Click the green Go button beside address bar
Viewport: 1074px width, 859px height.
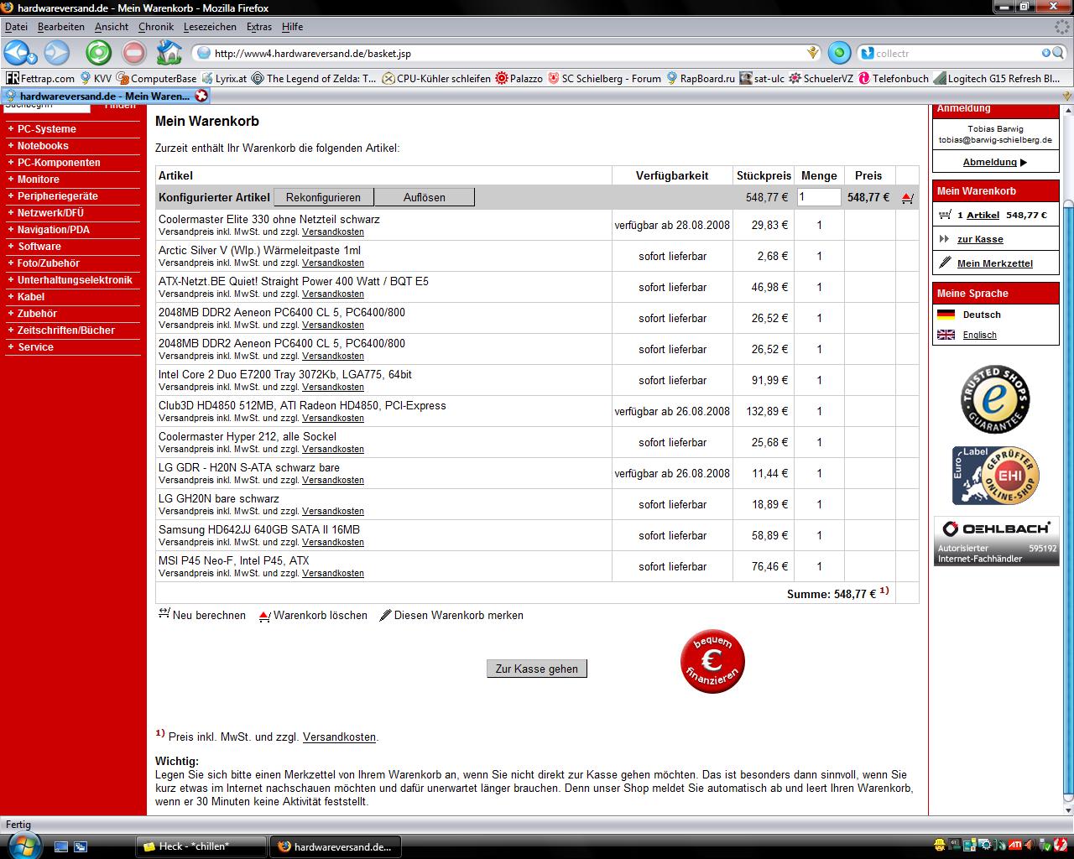point(839,53)
